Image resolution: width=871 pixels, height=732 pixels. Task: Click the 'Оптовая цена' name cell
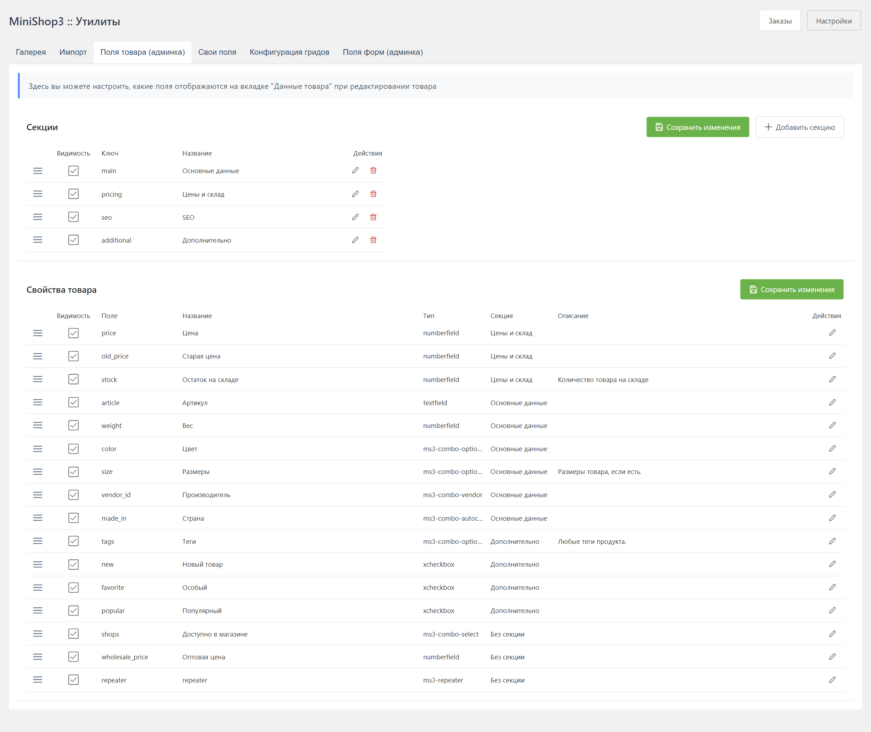204,657
